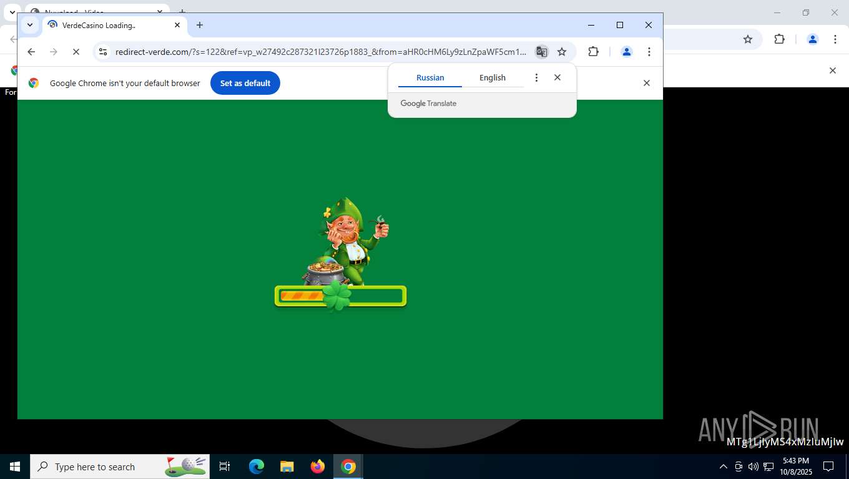Open a new tab in the VerdeCasino window
849x479 pixels.
coord(200,25)
